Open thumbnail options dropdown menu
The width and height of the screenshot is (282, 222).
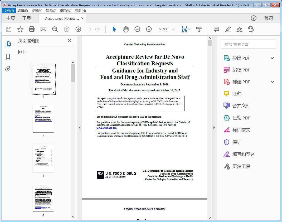[x=22, y=52]
